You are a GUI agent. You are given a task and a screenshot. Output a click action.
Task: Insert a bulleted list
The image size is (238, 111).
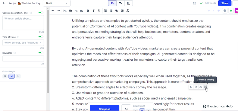coord(111,11)
